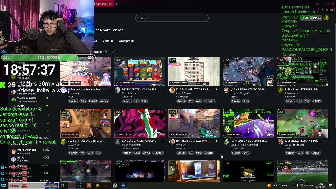Open Profe_Akimbox in recommended sidebar

pos(30,151)
